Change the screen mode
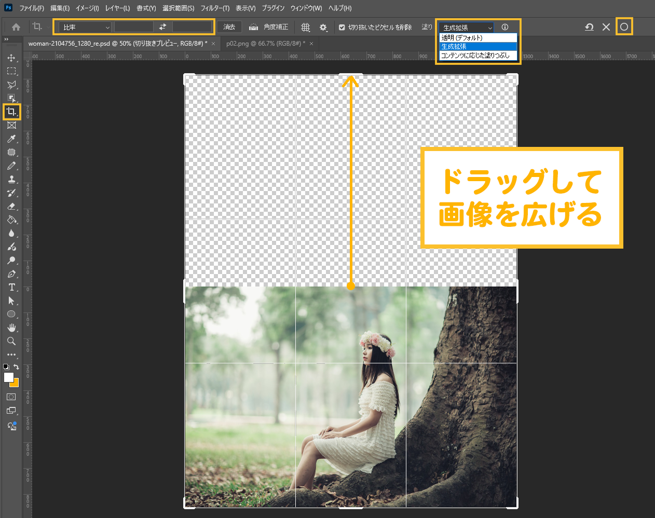This screenshot has width=655, height=518. (11, 411)
